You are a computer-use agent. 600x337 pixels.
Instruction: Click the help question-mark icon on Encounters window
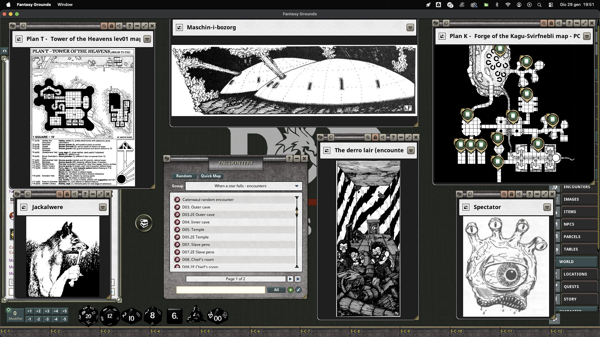(289, 159)
